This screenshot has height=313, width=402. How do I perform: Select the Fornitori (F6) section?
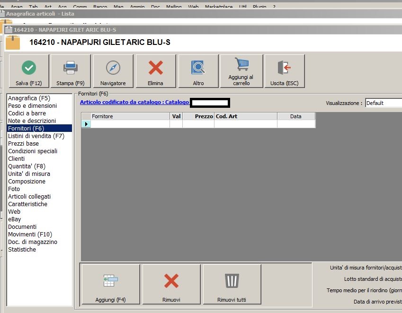tap(39, 128)
